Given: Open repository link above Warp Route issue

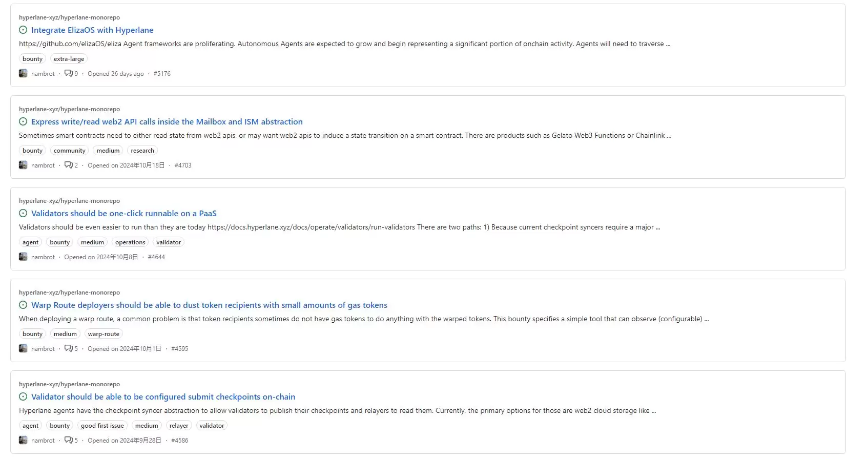Looking at the screenshot, I should (x=69, y=292).
